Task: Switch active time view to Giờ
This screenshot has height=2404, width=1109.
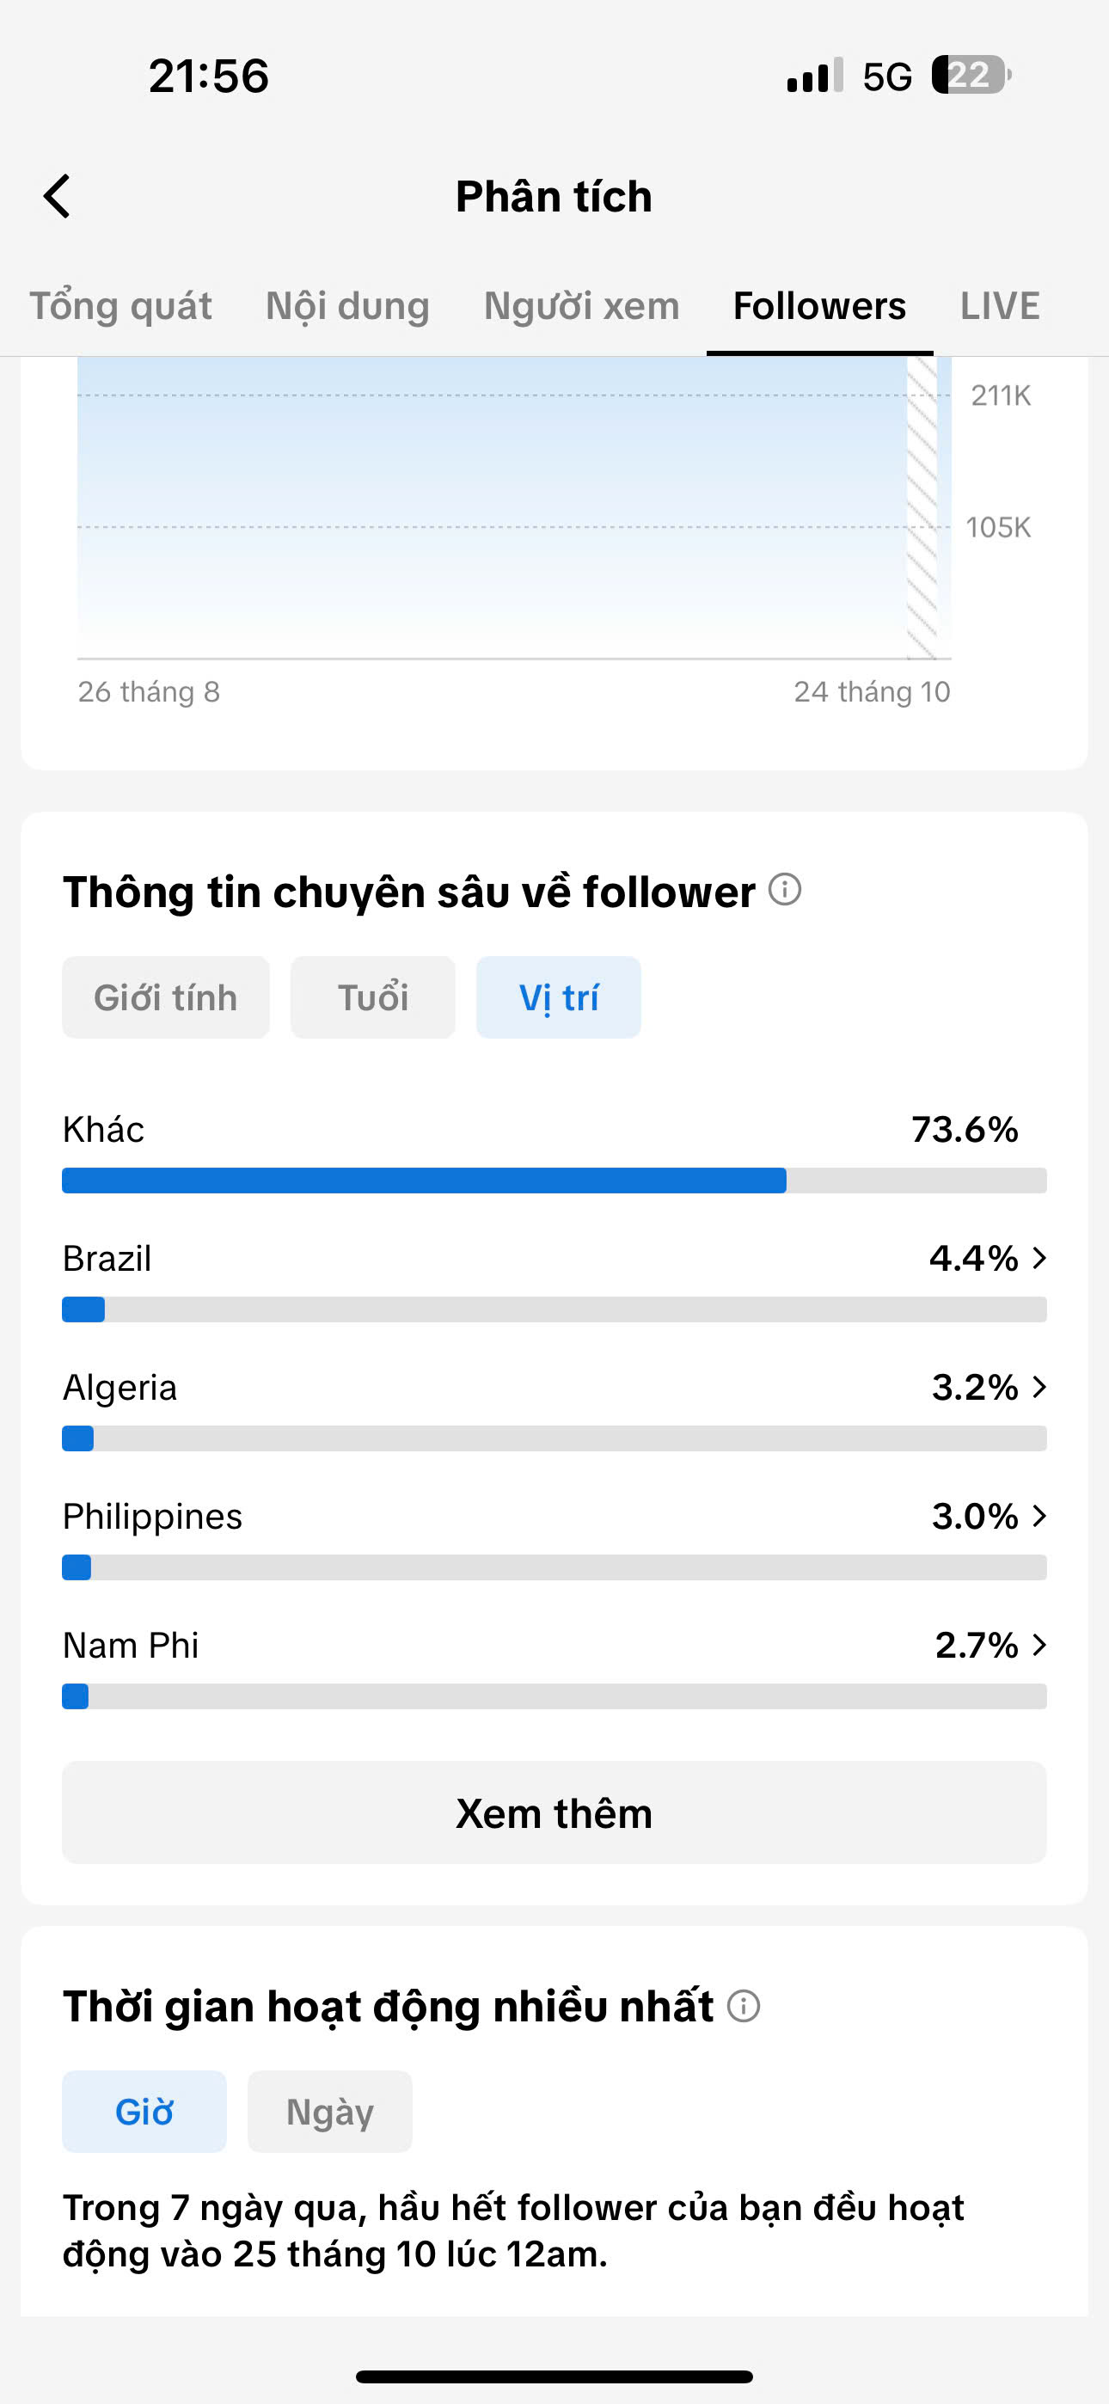Action: [x=144, y=2112]
